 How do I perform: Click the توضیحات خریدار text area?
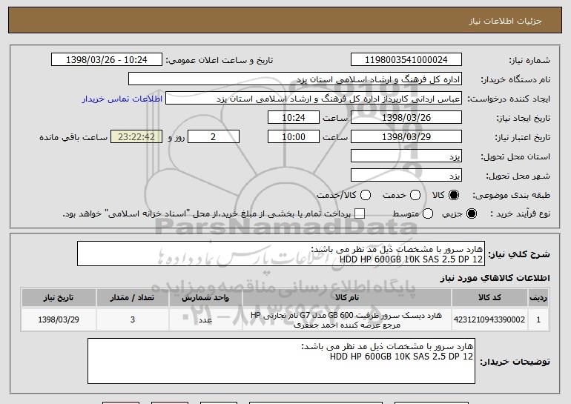click(281, 361)
